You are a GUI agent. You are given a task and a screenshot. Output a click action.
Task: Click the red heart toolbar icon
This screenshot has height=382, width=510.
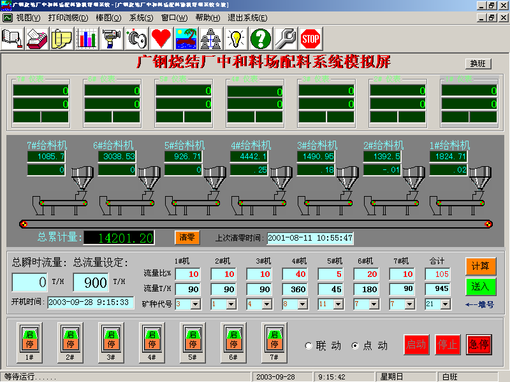[161, 38]
